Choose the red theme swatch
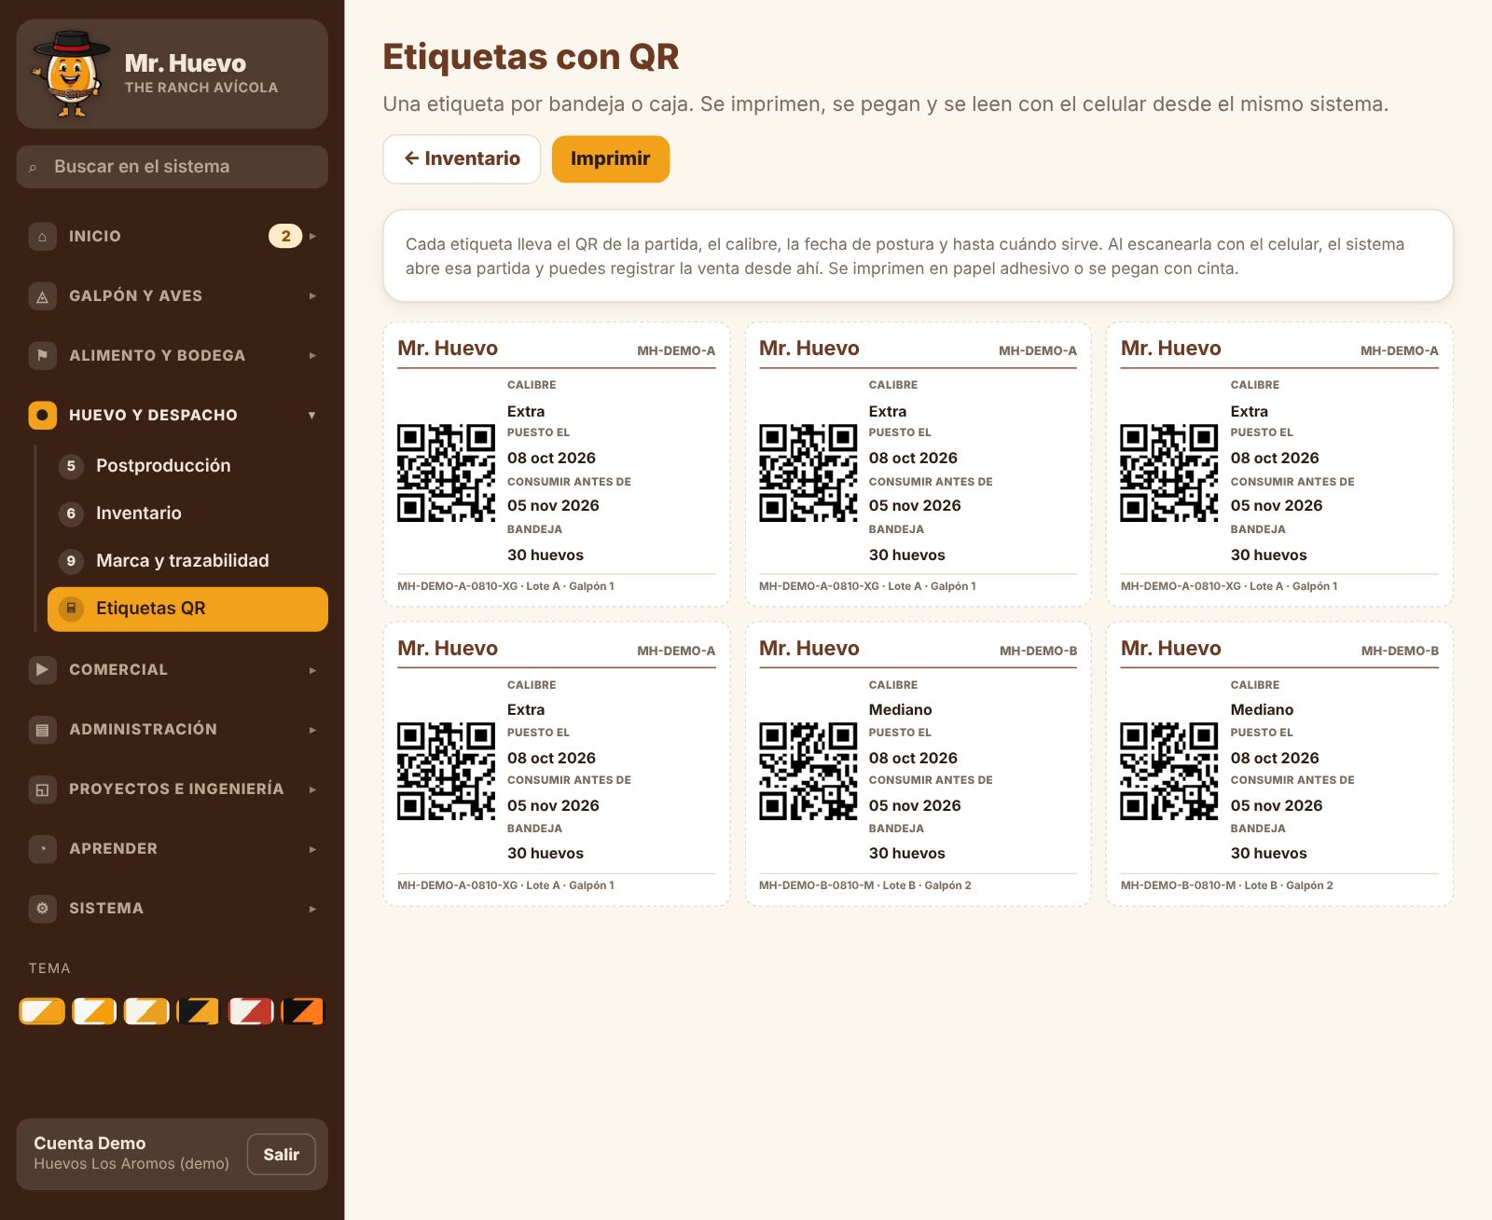This screenshot has width=1492, height=1220. 251,1011
